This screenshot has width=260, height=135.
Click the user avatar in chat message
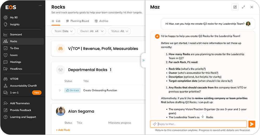pos(248,24)
